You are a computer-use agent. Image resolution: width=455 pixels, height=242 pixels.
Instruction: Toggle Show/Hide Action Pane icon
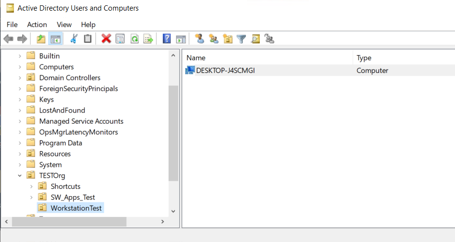181,39
